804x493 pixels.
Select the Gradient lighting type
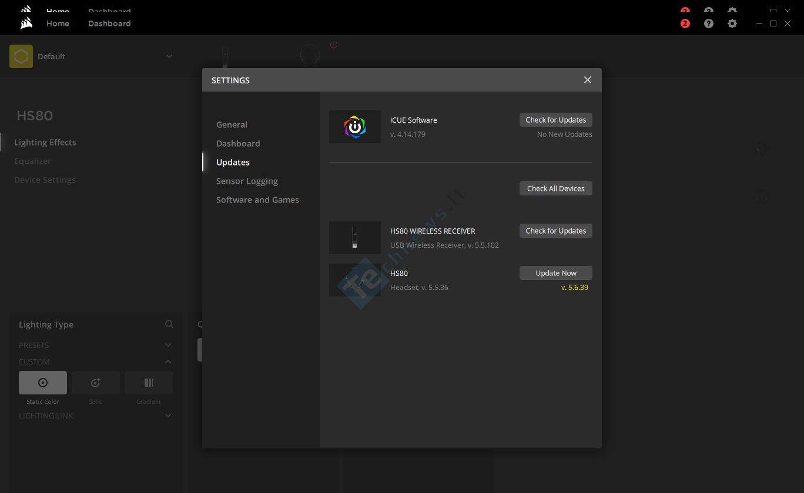coord(149,383)
